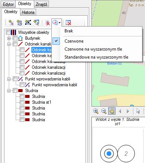The width and height of the screenshot is (145, 163).
Task: Toggle checkbox of last Studnia row
Action: (x=22, y=120)
